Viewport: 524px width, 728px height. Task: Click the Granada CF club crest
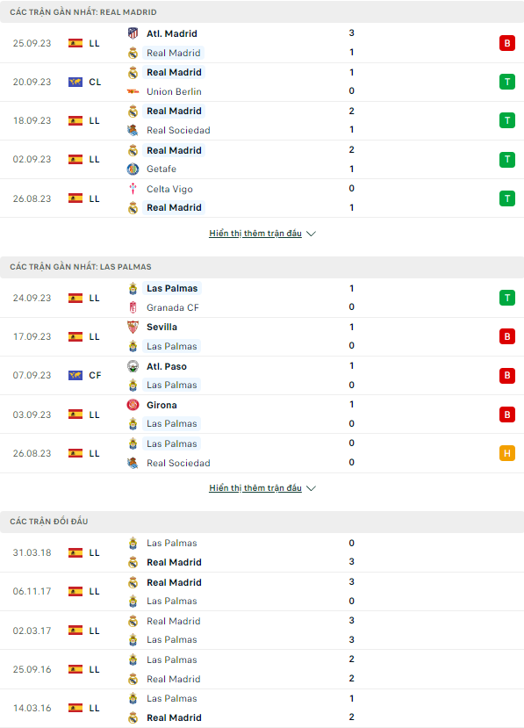(x=133, y=307)
